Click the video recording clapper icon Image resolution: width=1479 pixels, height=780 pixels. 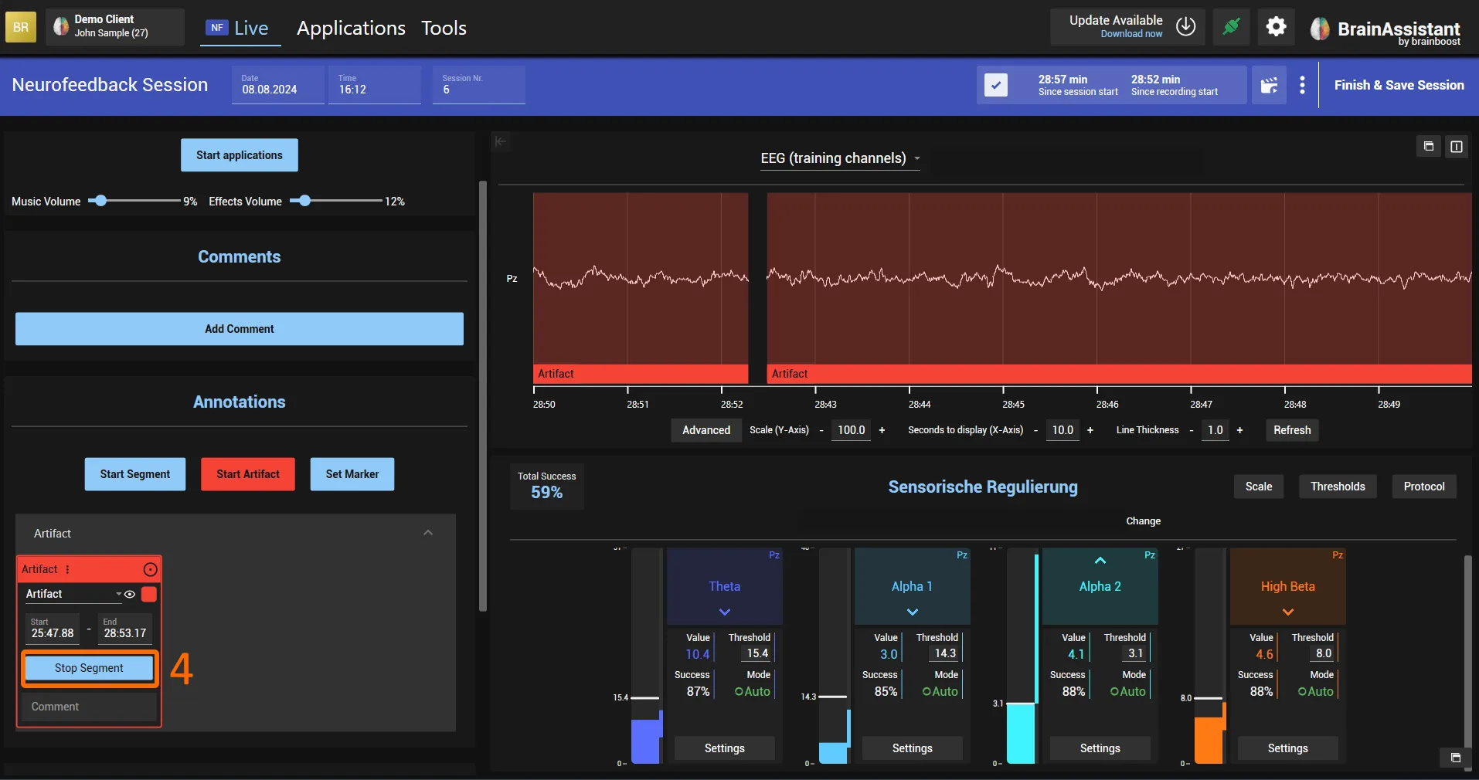coord(1269,85)
